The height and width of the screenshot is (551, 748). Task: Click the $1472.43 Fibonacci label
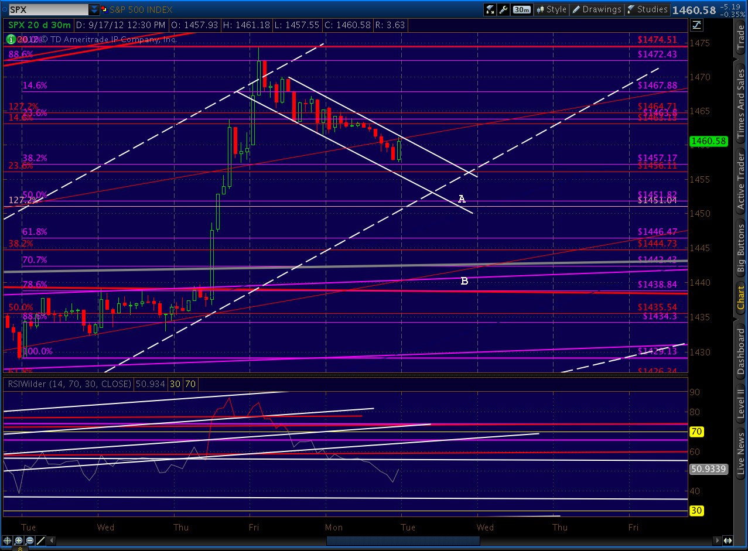657,54
